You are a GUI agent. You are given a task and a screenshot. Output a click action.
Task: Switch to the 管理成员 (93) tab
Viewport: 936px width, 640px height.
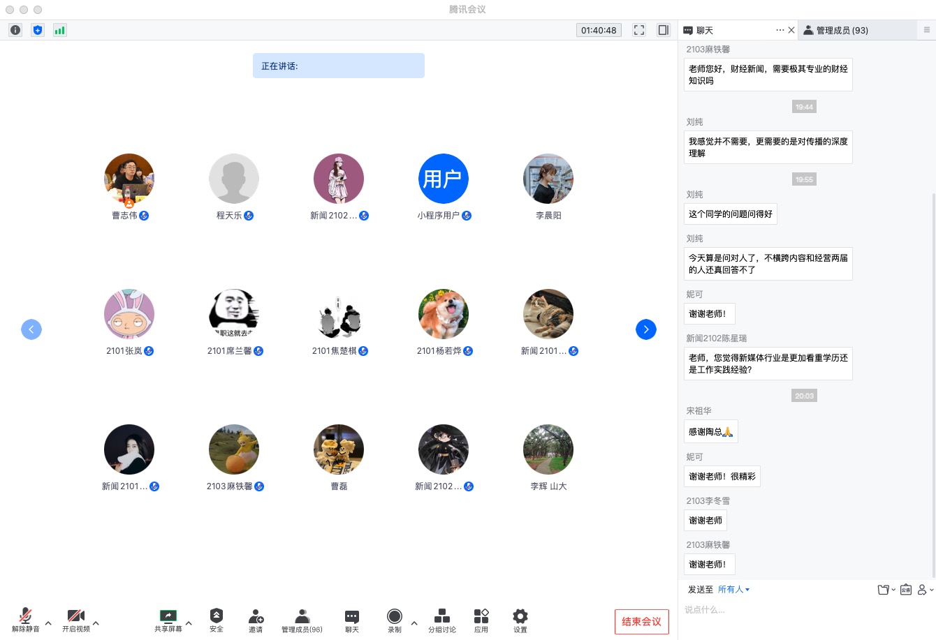[842, 30]
